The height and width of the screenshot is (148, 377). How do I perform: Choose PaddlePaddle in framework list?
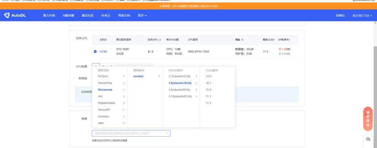click(x=106, y=103)
